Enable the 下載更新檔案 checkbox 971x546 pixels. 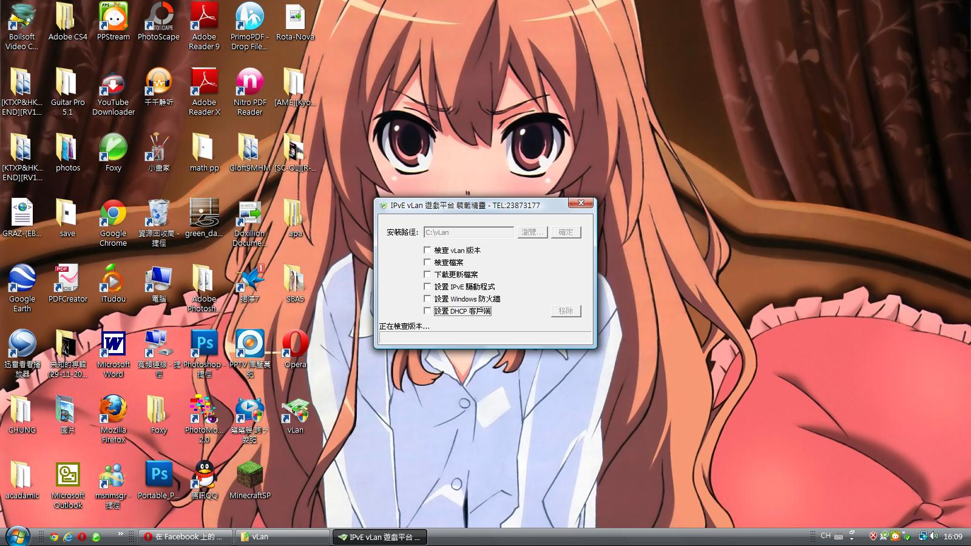pos(427,274)
